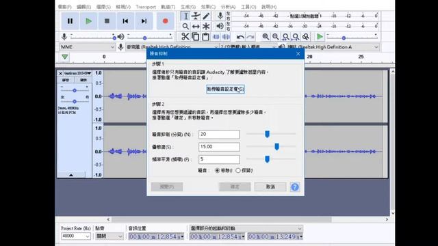Image resolution: width=438 pixels, height=246 pixels.
Task: Click the Play-at-Speed green button
Action: pos(320,36)
